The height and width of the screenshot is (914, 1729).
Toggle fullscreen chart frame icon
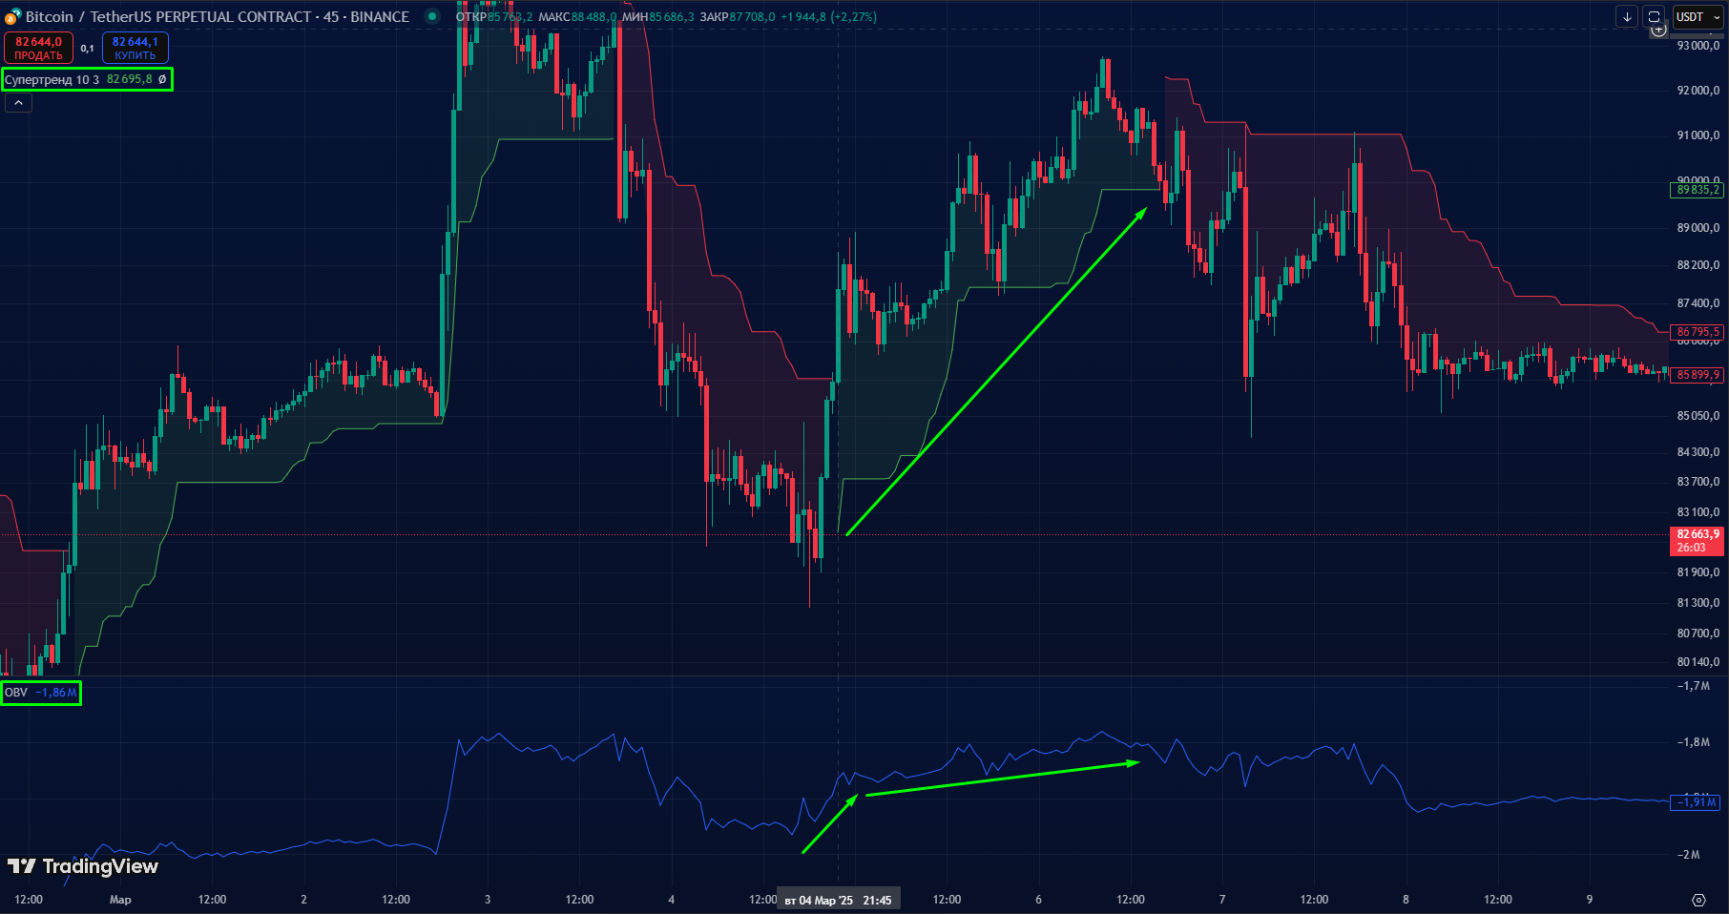pyautogui.click(x=1655, y=17)
